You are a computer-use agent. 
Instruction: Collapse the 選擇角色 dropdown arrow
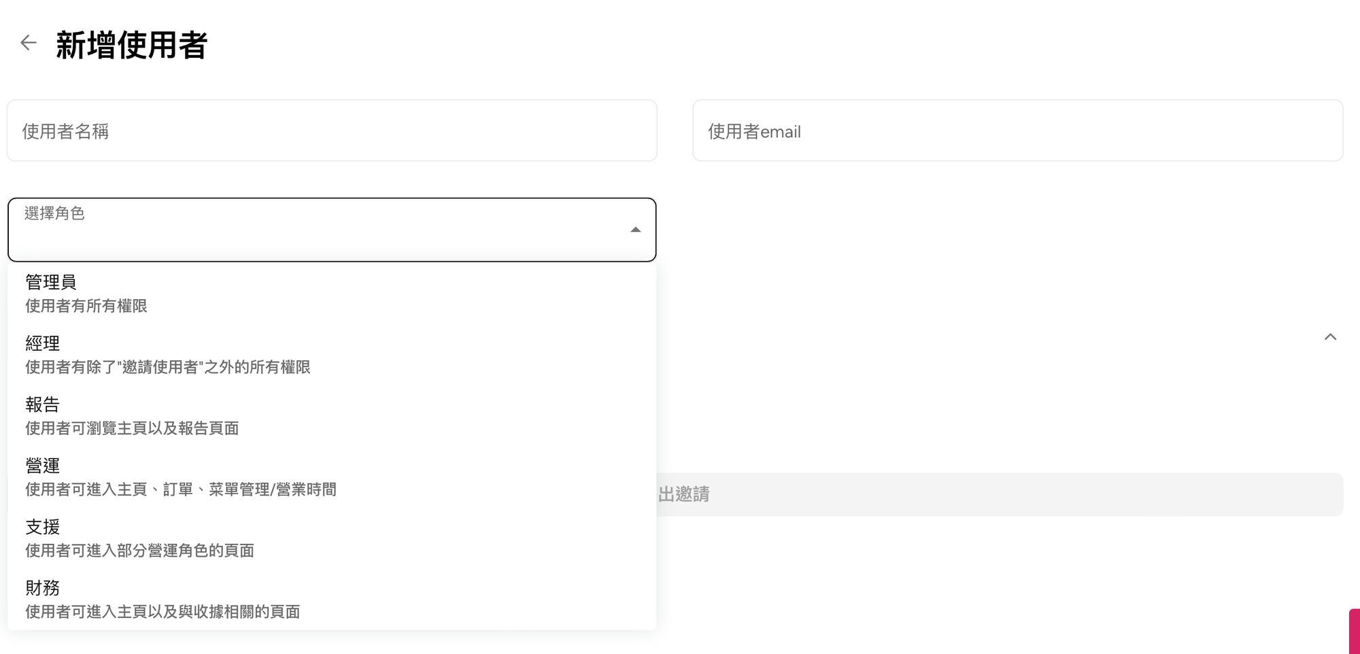635,230
